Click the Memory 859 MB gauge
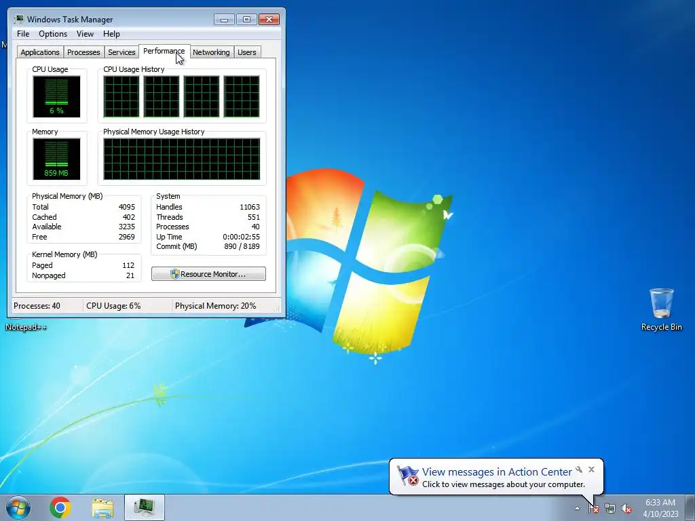 coord(56,159)
